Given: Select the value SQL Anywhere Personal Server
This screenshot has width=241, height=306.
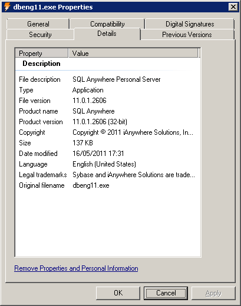Looking at the screenshot, I should (x=117, y=79).
